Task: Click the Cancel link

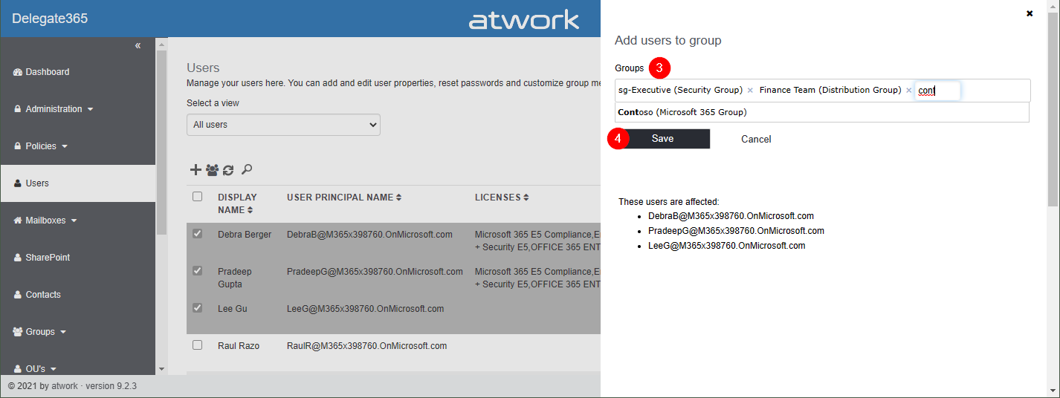Action: [x=756, y=139]
